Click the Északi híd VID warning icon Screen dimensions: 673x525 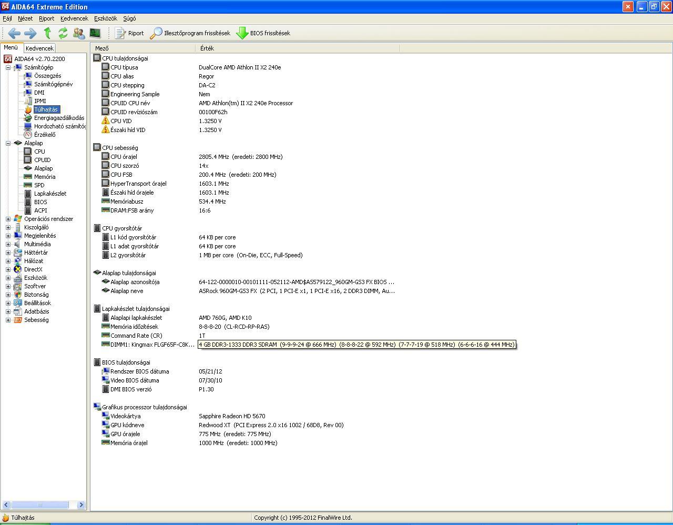[x=106, y=130]
